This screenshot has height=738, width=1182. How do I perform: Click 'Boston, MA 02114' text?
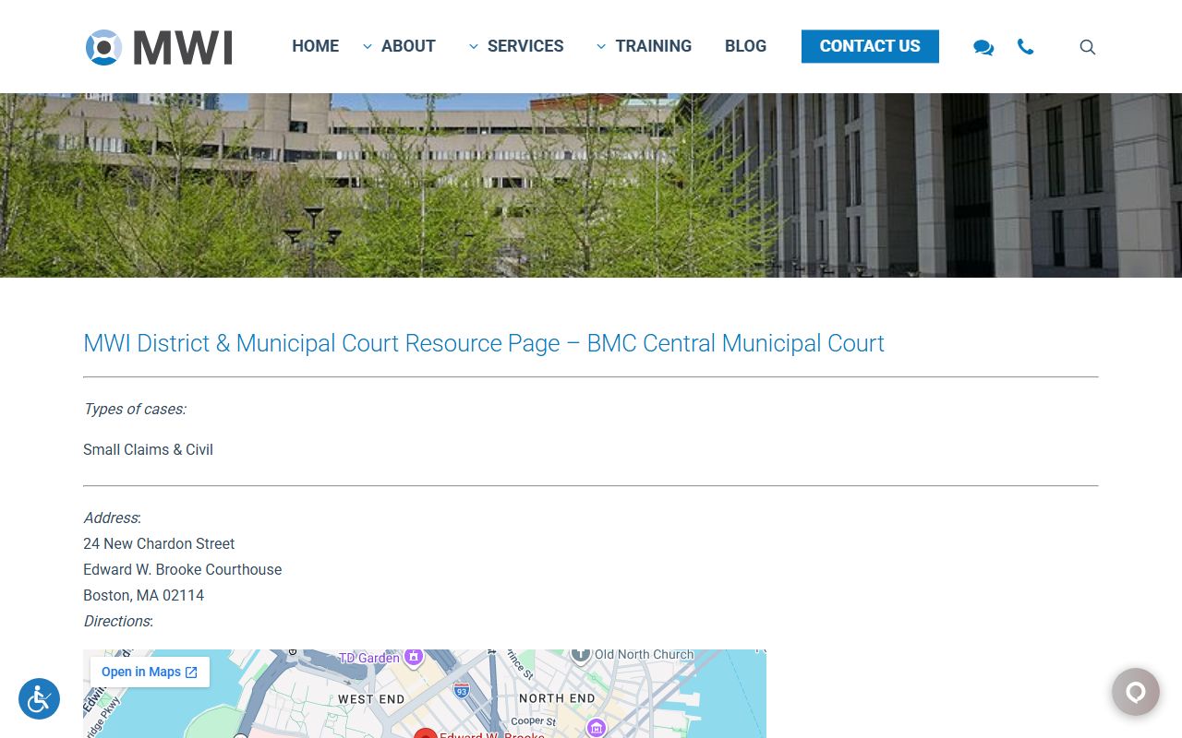point(143,595)
